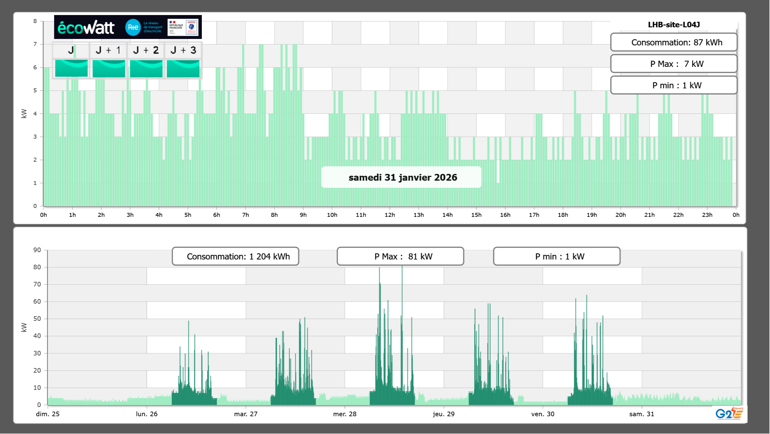
Task: Click the écoWatt logo
Action: [x=86, y=28]
